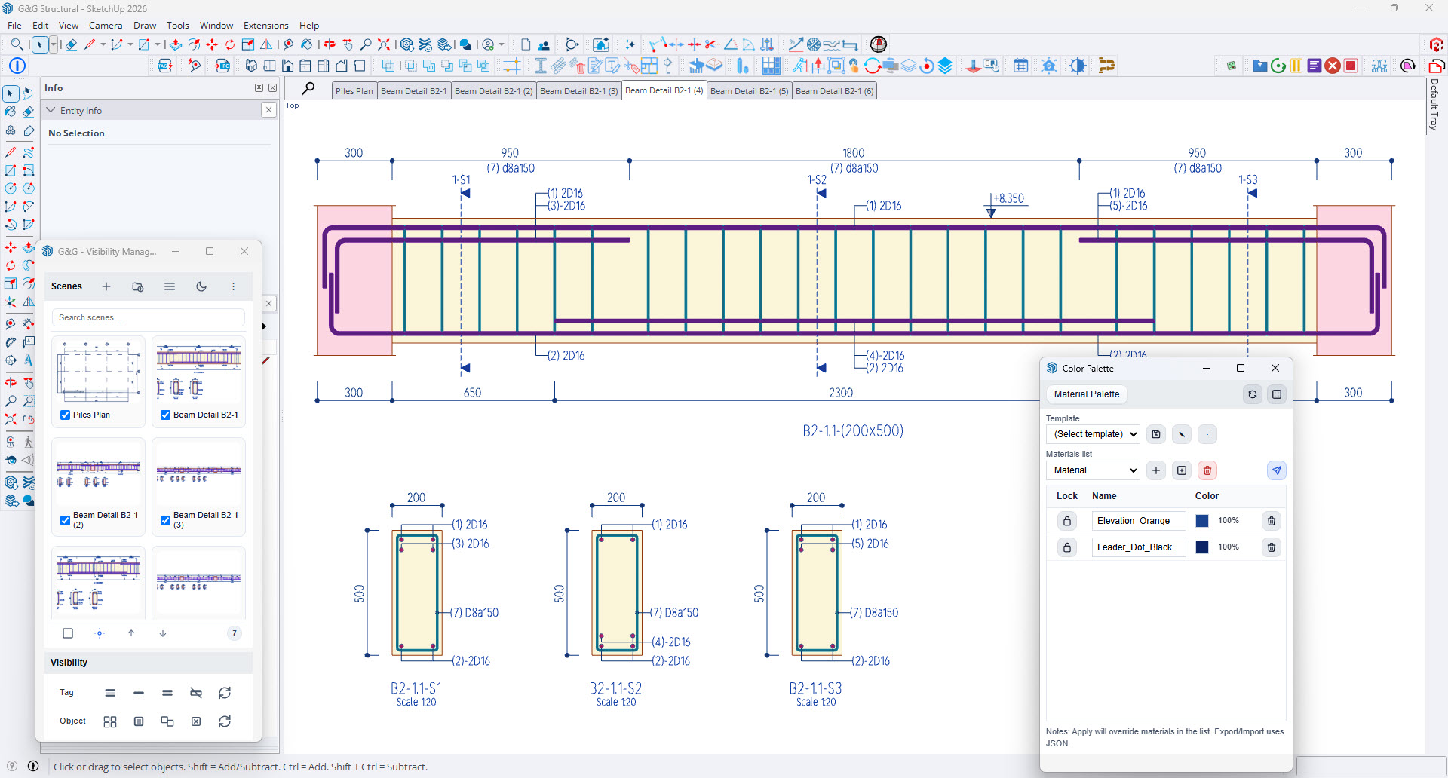Screen dimensions: 1448x778
Task: Click the Elevation_Orange color swatch
Action: pos(1202,521)
